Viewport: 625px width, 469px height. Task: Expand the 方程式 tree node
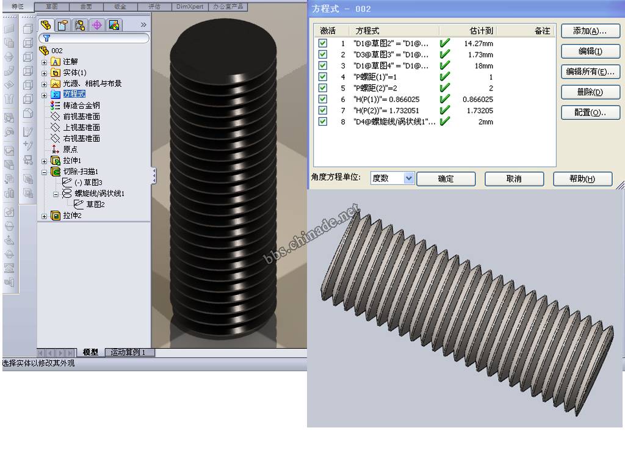pyautogui.click(x=44, y=95)
